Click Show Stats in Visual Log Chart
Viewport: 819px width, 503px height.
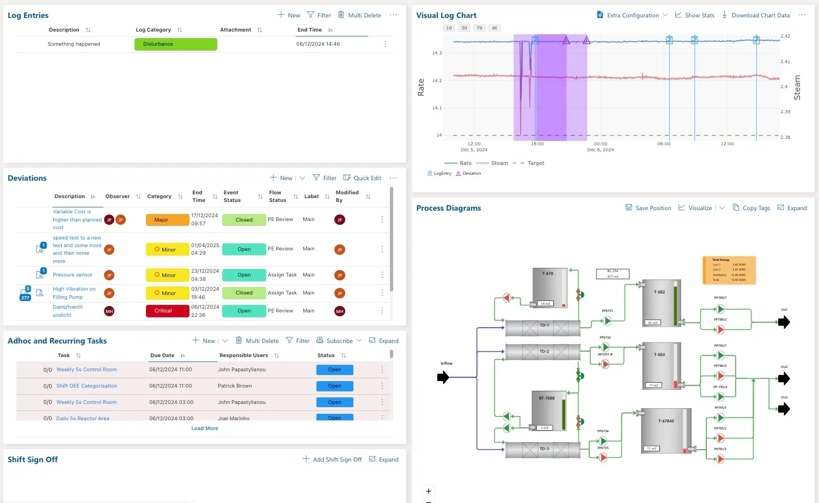point(694,15)
